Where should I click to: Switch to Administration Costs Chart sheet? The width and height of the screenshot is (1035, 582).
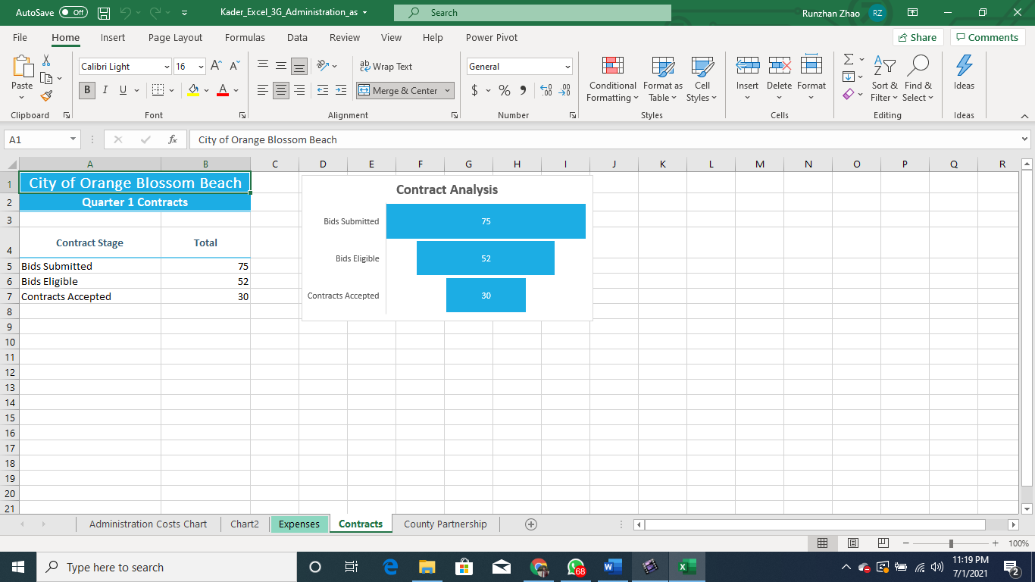[148, 524]
